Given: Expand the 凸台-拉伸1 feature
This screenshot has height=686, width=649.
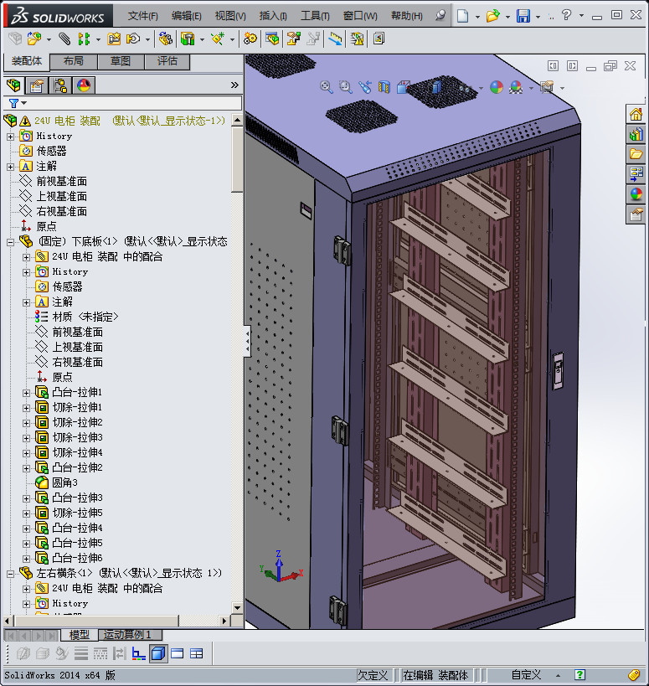Looking at the screenshot, I should 26,394.
